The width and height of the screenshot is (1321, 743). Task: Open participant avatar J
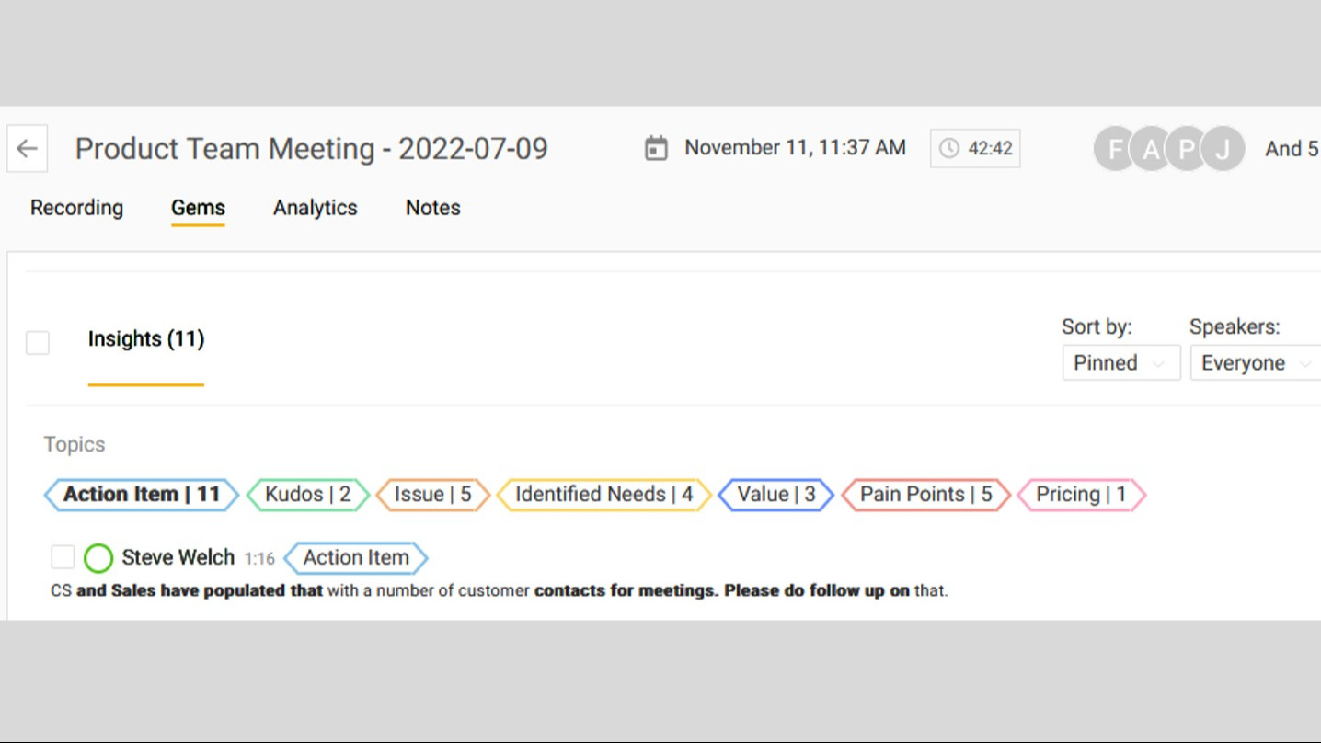click(1223, 149)
